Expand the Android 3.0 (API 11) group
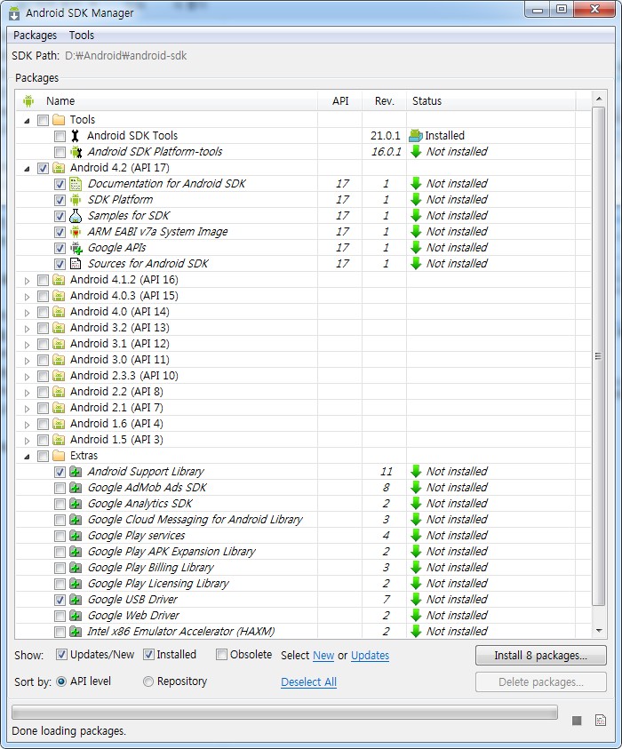 click(28, 361)
